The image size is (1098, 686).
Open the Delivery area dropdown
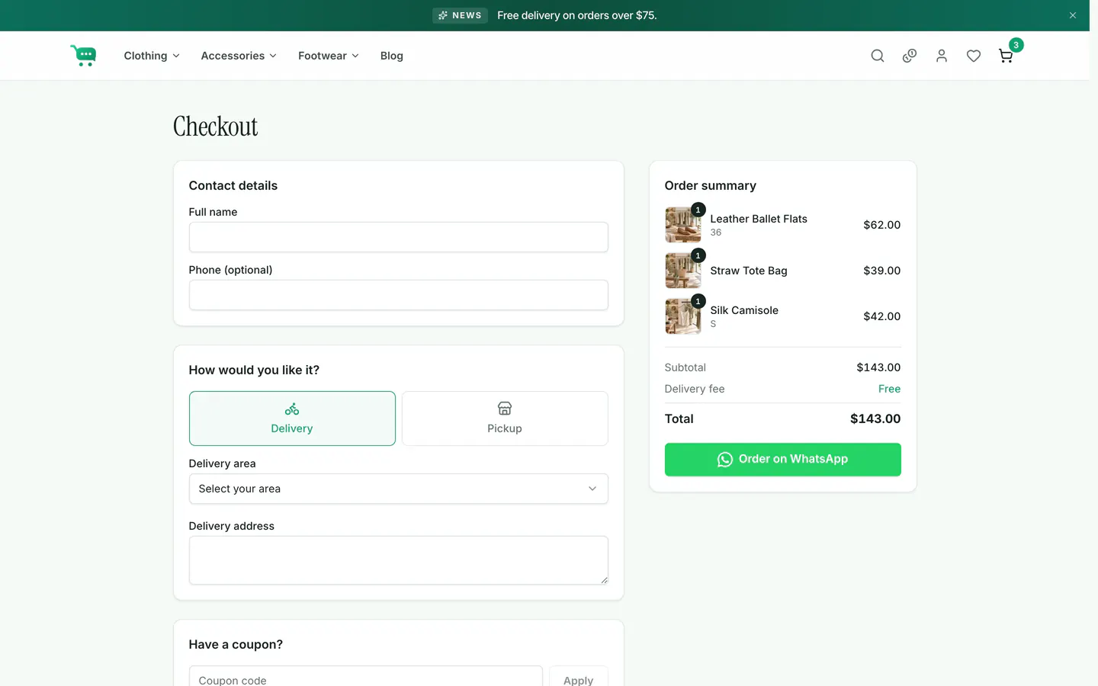click(399, 489)
